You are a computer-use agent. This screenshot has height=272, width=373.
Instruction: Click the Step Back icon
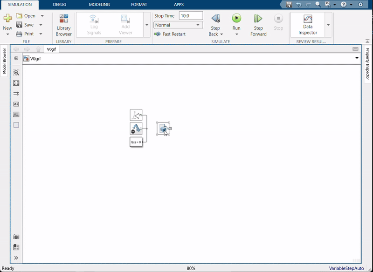click(x=215, y=19)
